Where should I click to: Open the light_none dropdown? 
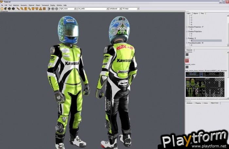68,9
